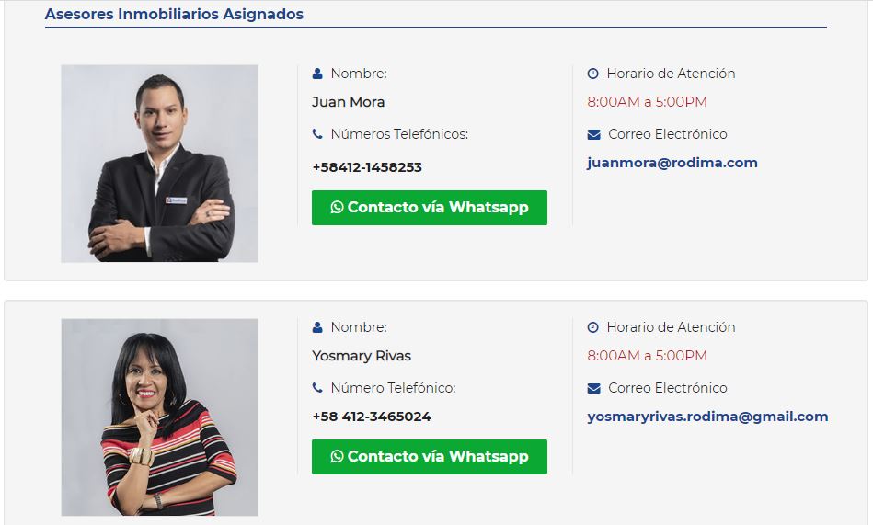Click the person icon beside Yosmary Rivas's Nombre
Screen dimensions: 873x525
point(317,327)
